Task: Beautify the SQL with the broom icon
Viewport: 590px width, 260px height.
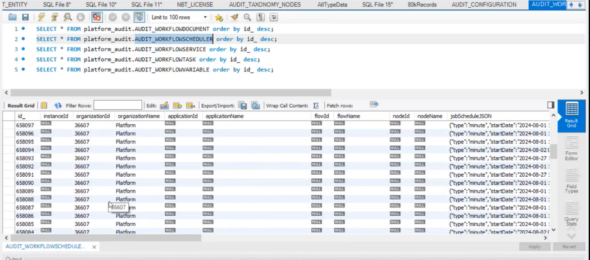Action: pos(234,18)
